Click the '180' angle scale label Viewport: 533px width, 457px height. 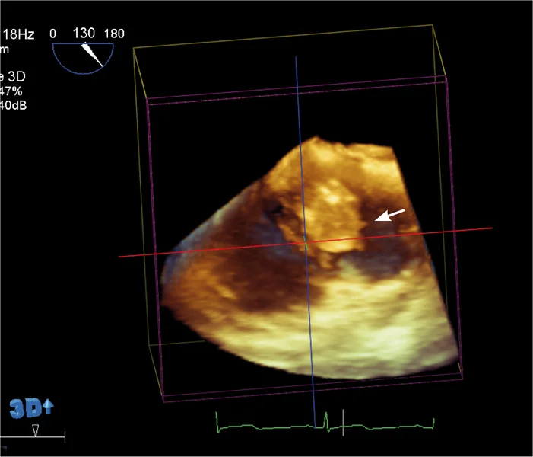click(x=114, y=34)
